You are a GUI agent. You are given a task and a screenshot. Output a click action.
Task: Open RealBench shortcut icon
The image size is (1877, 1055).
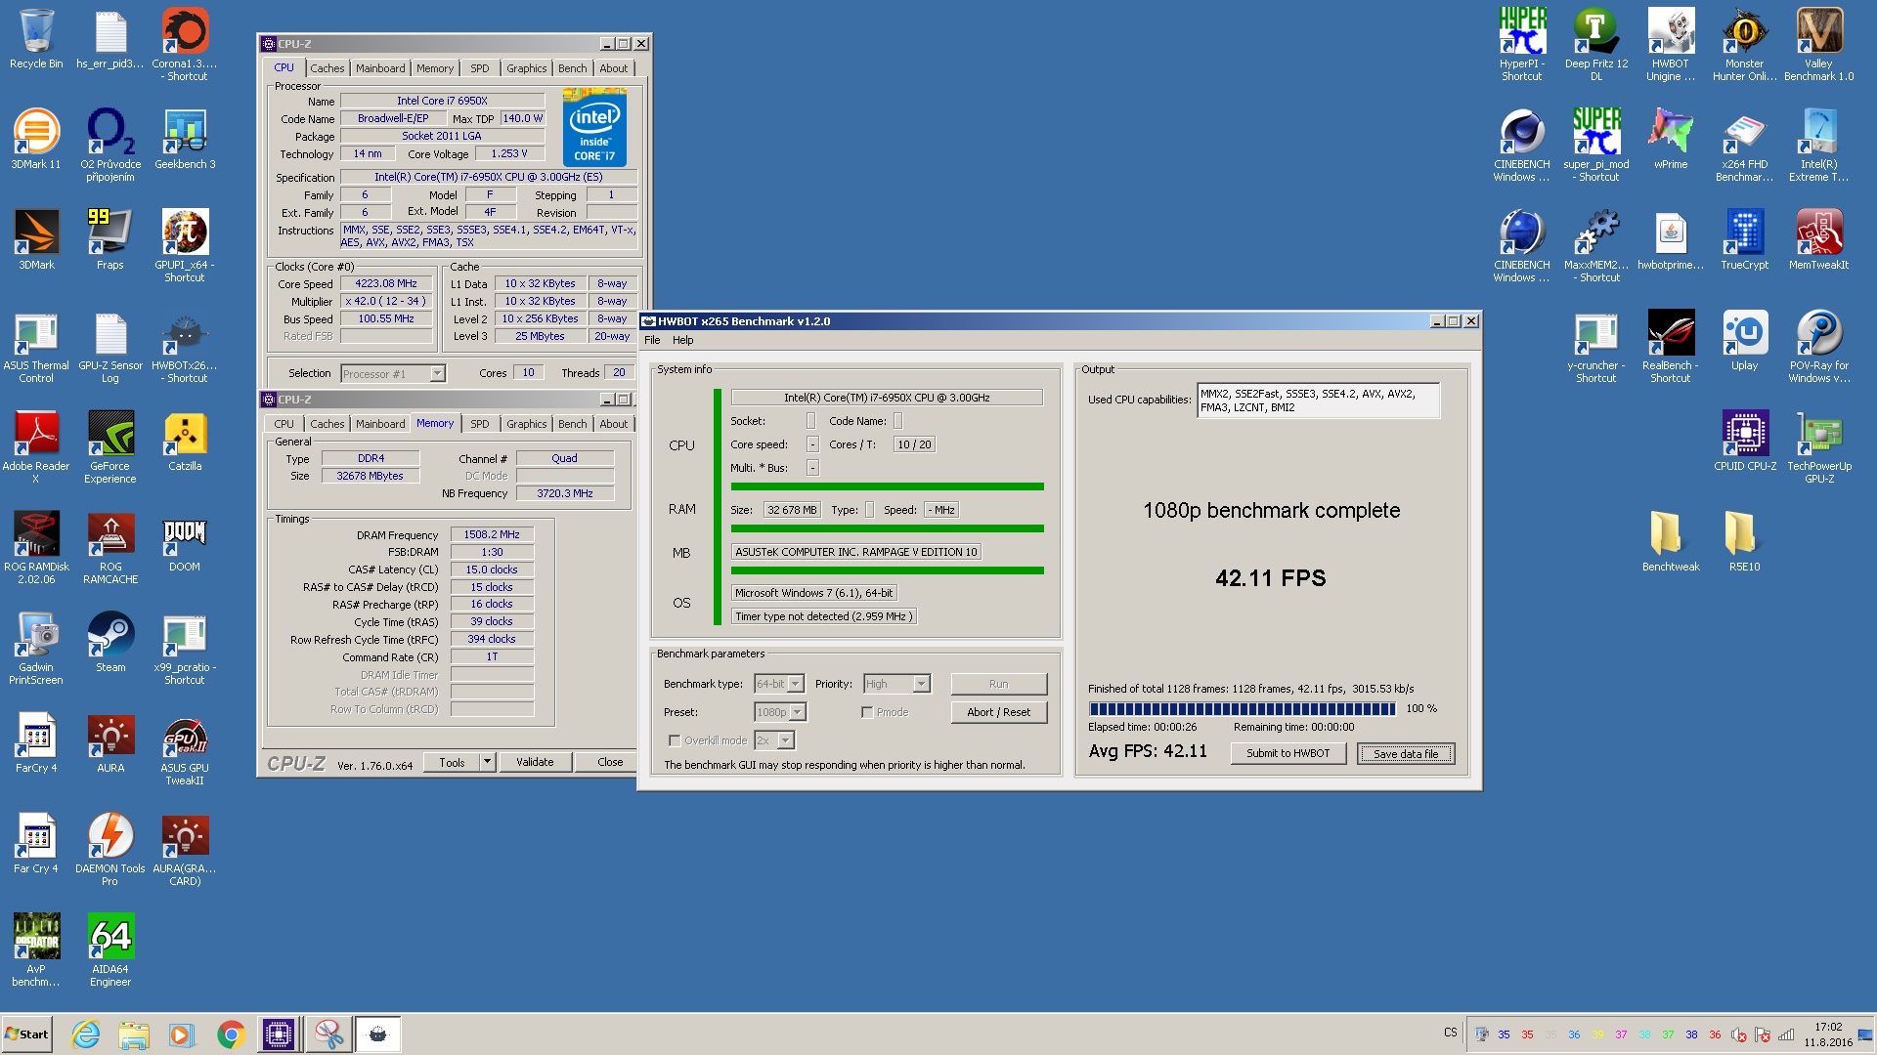[x=1671, y=346]
